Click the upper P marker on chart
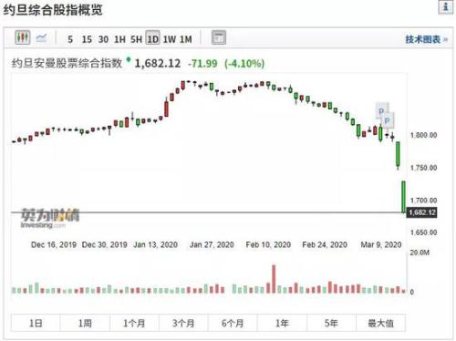This screenshot has width=456, height=341. pos(382,110)
